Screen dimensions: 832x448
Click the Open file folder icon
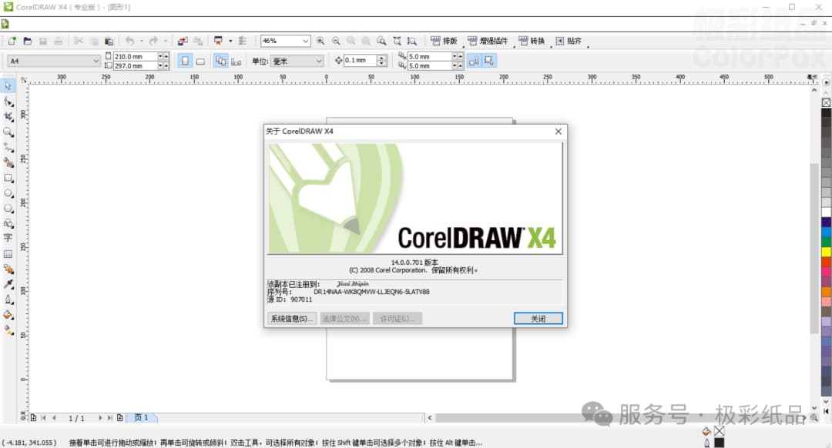click(28, 41)
